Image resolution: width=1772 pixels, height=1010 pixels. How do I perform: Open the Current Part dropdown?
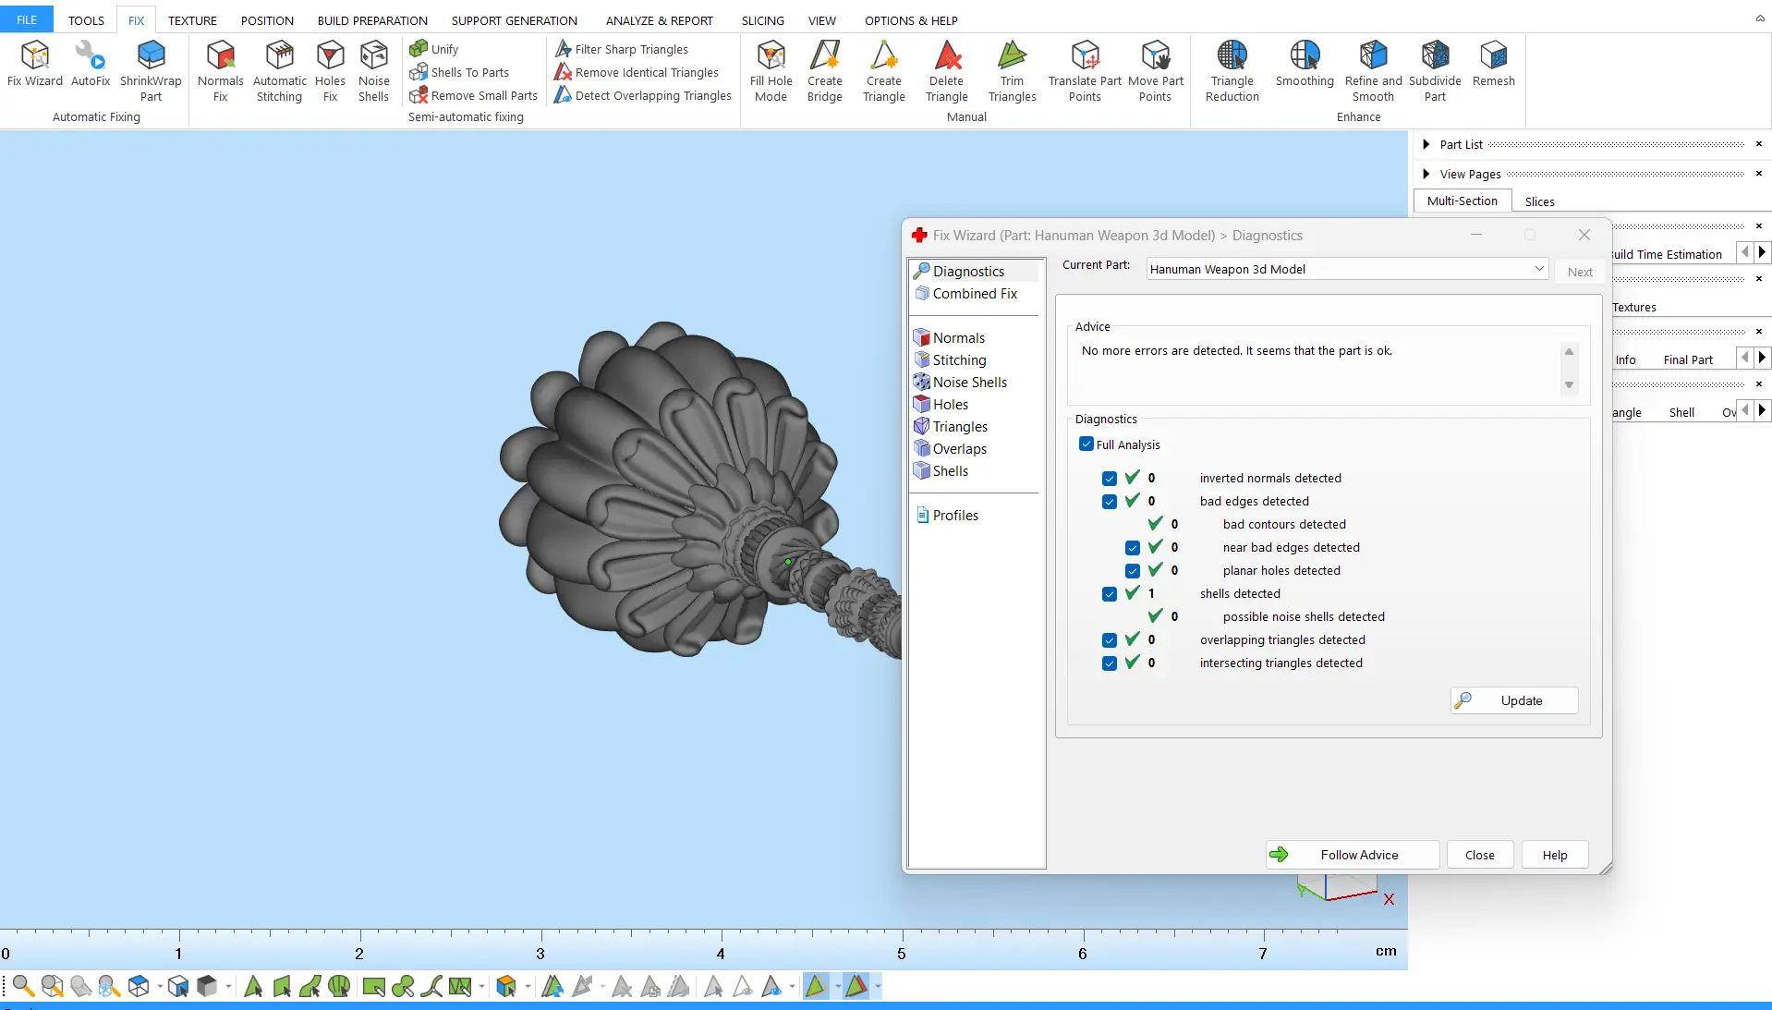(1538, 269)
